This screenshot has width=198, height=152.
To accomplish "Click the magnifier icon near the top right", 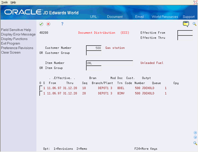I will click(x=194, y=24).
